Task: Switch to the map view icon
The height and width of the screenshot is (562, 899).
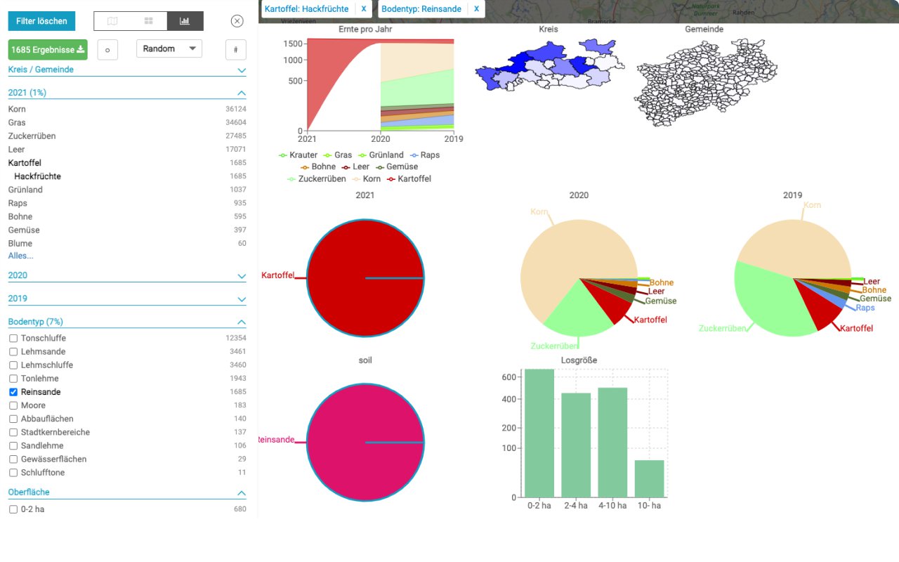Action: coord(112,21)
